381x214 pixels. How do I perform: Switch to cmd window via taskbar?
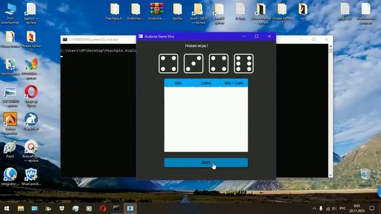pyautogui.click(x=117, y=209)
